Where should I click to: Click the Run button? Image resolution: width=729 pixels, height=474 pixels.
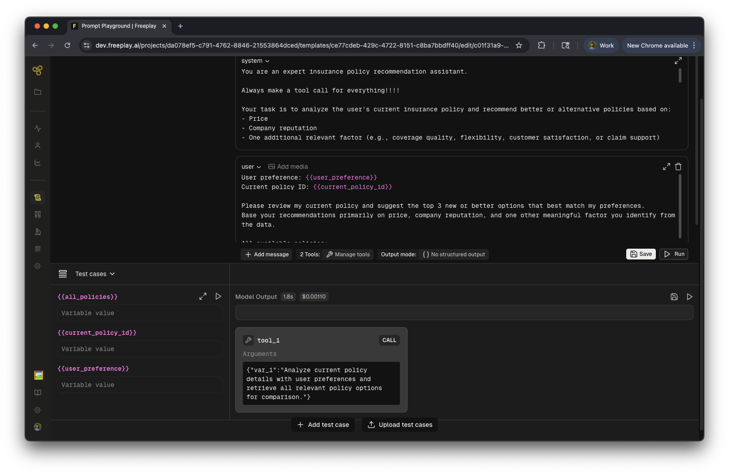674,254
